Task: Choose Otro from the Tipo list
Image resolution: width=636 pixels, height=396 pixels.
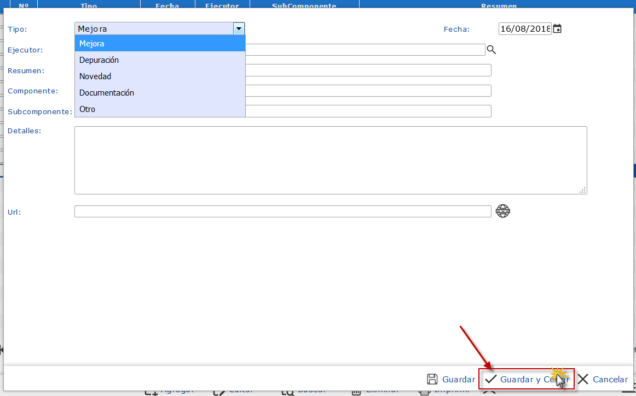Action: click(x=160, y=109)
